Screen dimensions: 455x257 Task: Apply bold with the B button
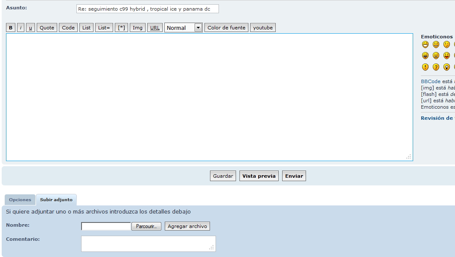(11, 28)
